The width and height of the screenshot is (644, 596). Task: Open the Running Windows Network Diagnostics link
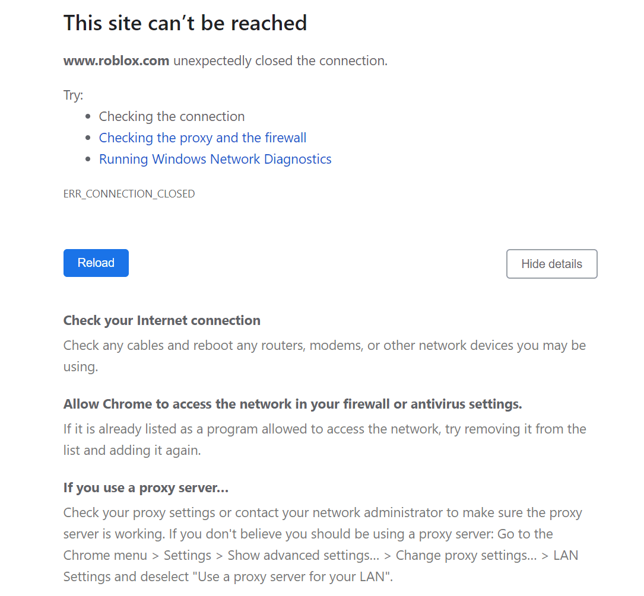click(x=215, y=159)
